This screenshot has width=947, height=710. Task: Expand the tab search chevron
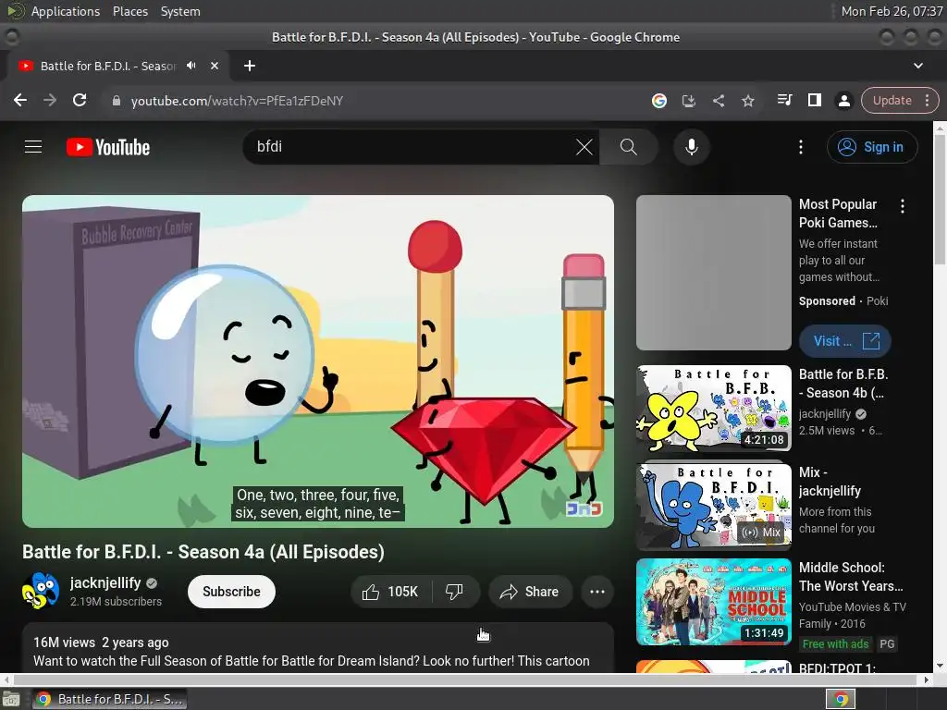pyautogui.click(x=918, y=66)
